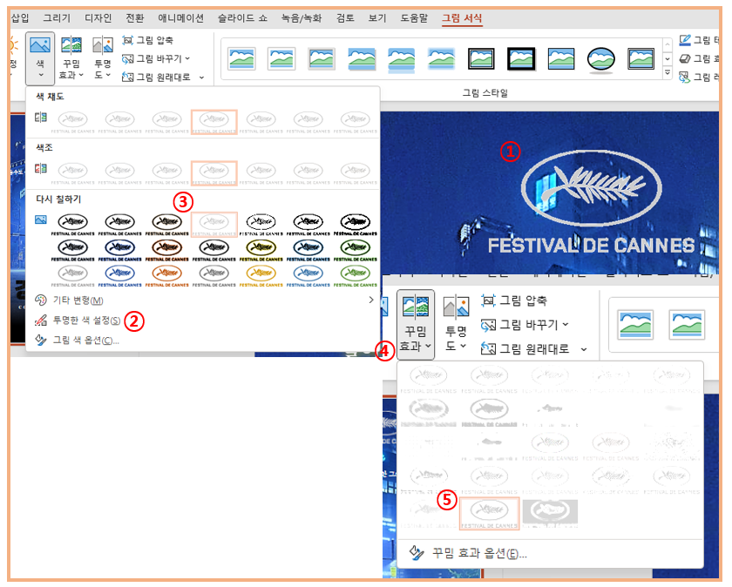732x587 pixels.
Task: Open 꾸밈 효과 옵션 menu item
Action: pyautogui.click(x=550, y=554)
